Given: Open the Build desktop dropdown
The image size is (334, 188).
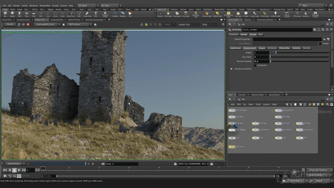Looking at the screenshot, I should 88,6.
